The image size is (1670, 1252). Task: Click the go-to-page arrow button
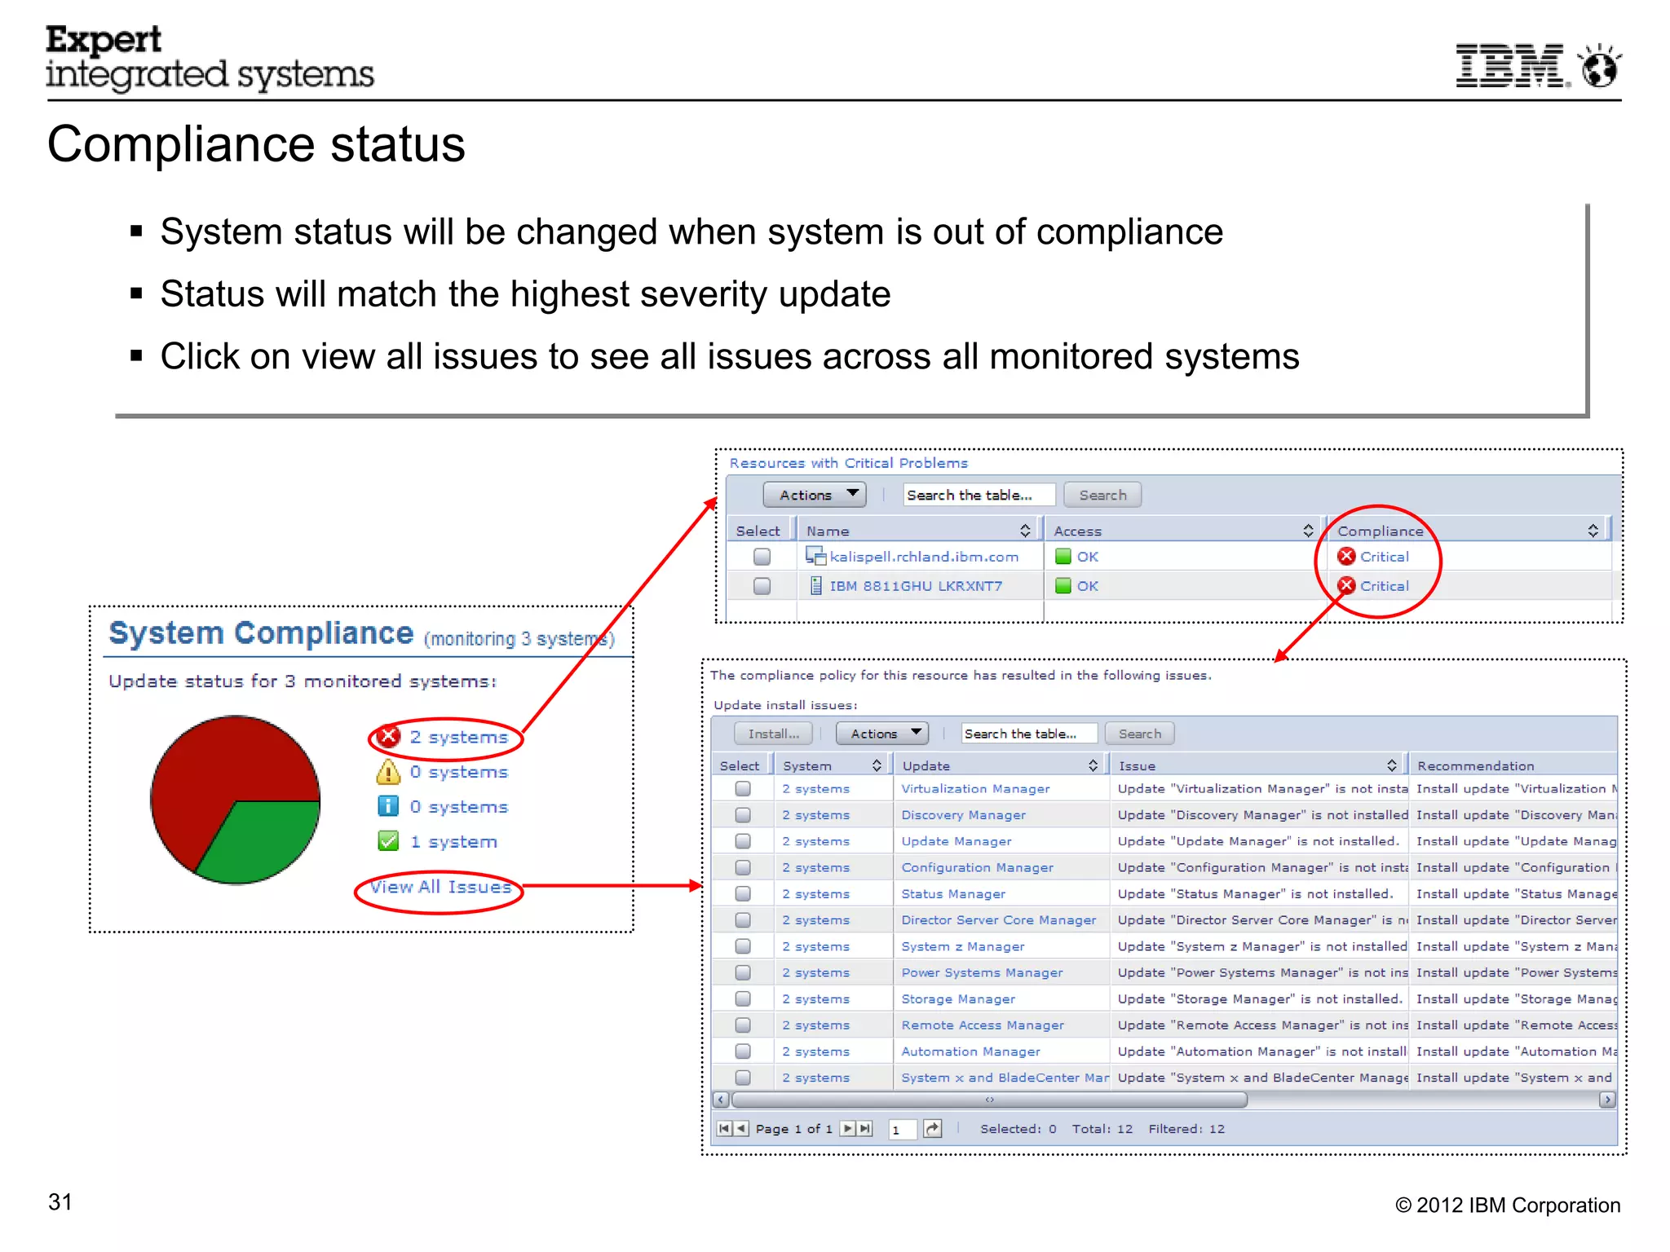[x=932, y=1128]
